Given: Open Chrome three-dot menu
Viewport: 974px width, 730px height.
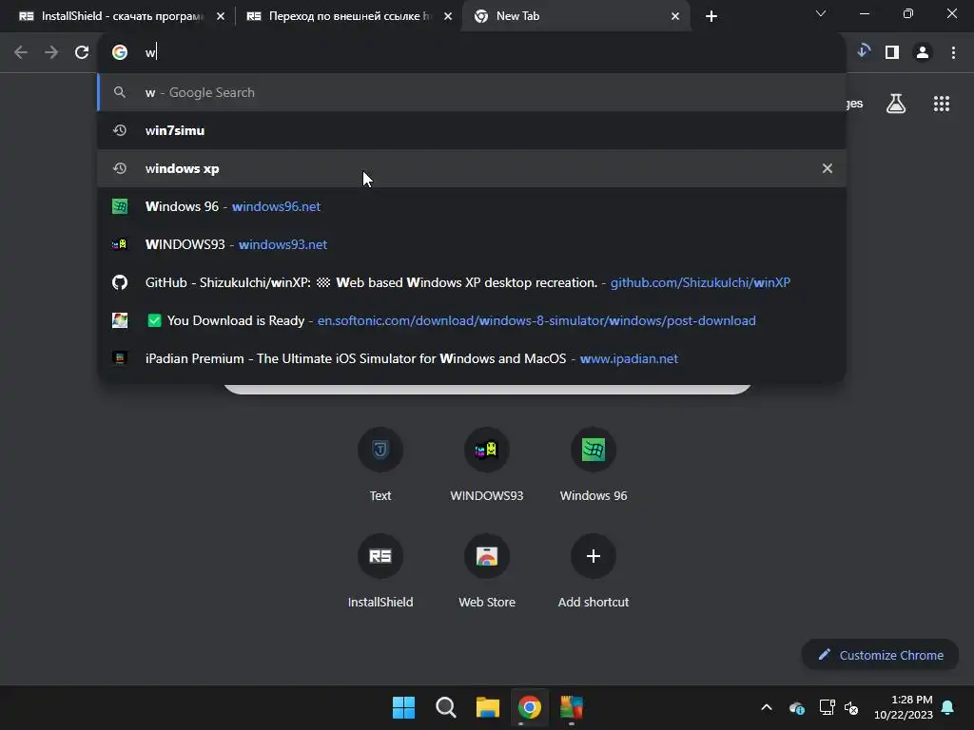Looking at the screenshot, I should pyautogui.click(x=953, y=53).
